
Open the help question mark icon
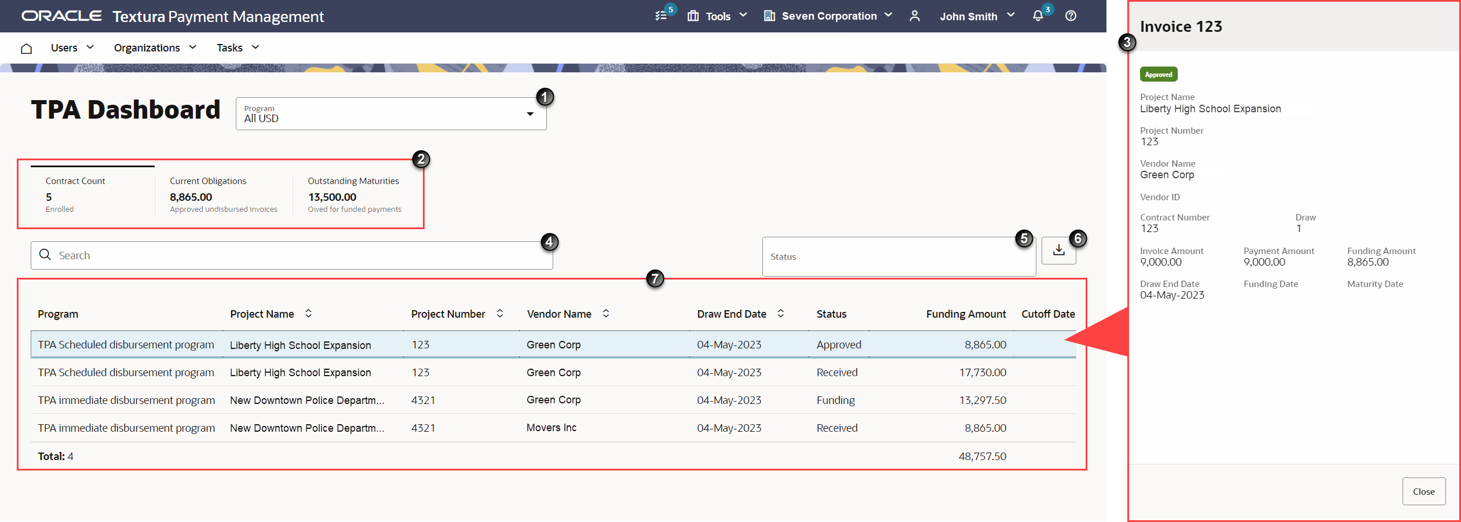(x=1071, y=16)
